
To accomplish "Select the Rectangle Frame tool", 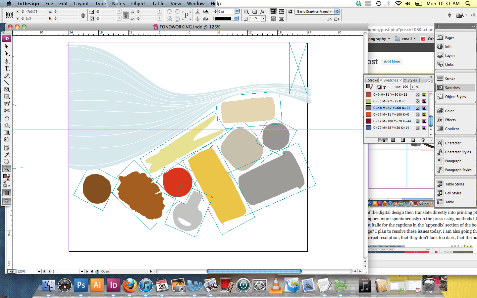I will (6, 89).
